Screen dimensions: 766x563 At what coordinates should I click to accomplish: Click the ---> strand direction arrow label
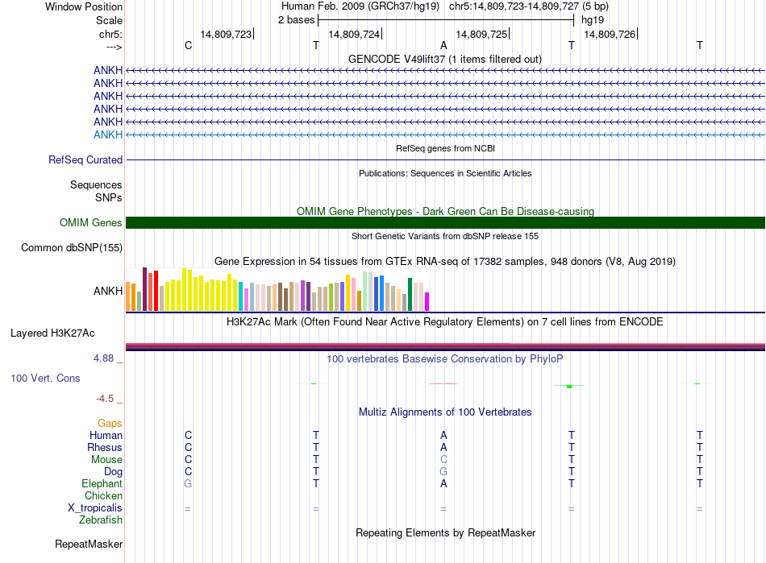click(114, 47)
